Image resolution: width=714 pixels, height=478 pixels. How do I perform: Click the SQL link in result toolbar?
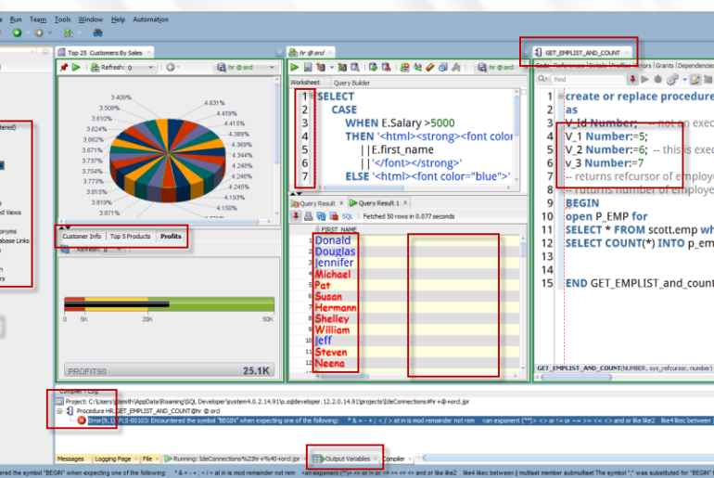point(347,216)
